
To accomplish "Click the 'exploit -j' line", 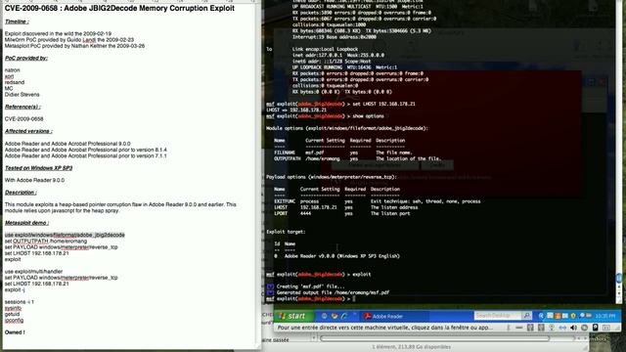I will click(15, 289).
